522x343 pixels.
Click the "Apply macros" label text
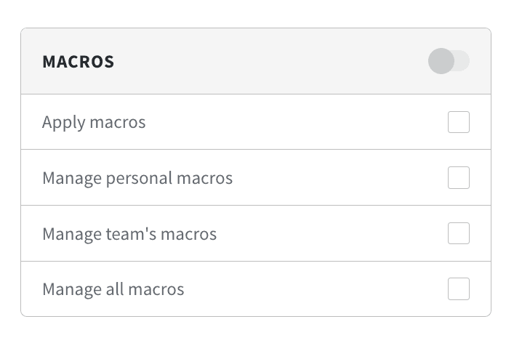click(94, 122)
